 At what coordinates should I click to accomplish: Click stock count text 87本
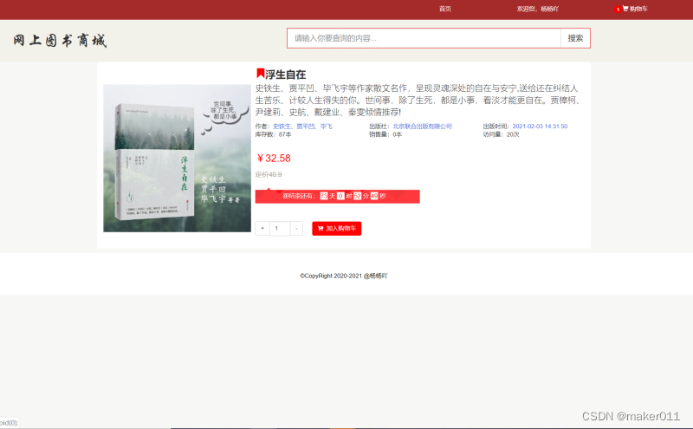[285, 134]
